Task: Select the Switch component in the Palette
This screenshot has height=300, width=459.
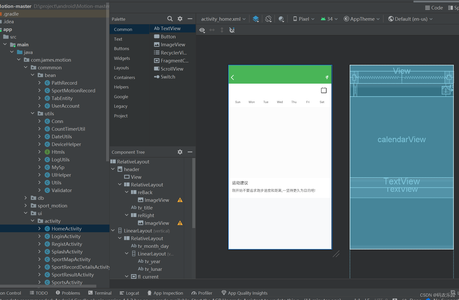Action: (x=167, y=77)
